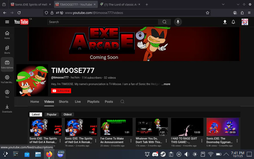Viewport: 254px width, 159px height.
Task: Switch to channel Live tab
Action: point(78,102)
